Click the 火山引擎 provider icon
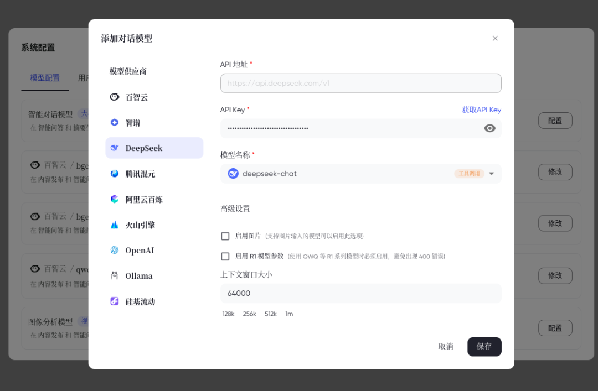 [x=115, y=225]
